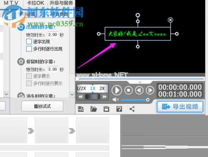Click the Play button

click(116, 90)
